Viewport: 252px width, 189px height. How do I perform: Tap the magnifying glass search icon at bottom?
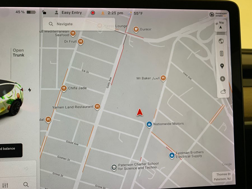coord(26,185)
